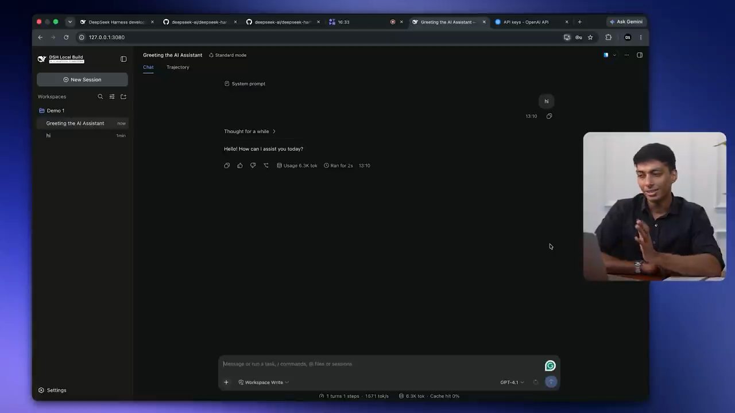Click the message input field
The image size is (735, 413).
coord(382,364)
